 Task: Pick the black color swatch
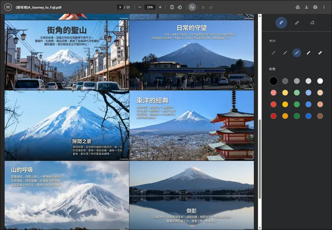273,81
